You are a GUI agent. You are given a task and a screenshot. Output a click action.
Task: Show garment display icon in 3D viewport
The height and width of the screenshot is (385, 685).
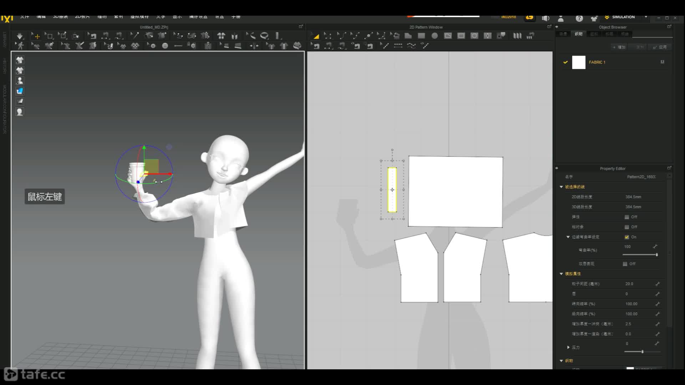[x=20, y=60]
